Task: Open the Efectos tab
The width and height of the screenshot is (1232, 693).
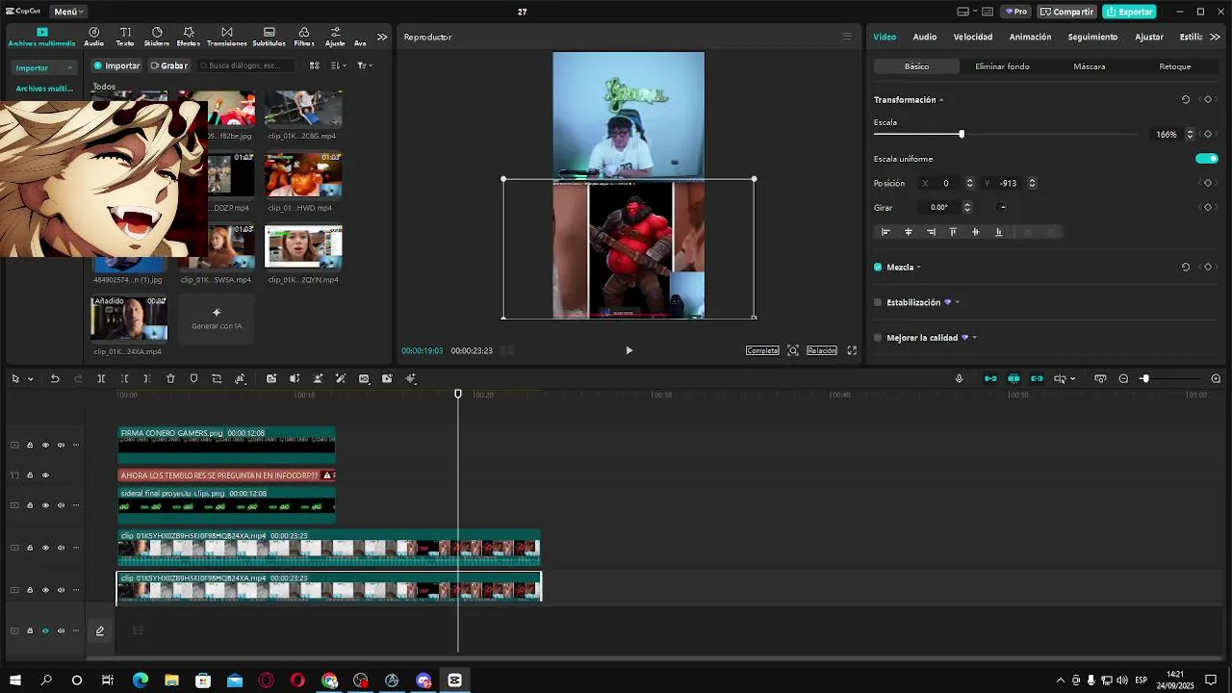Action: 189,37
